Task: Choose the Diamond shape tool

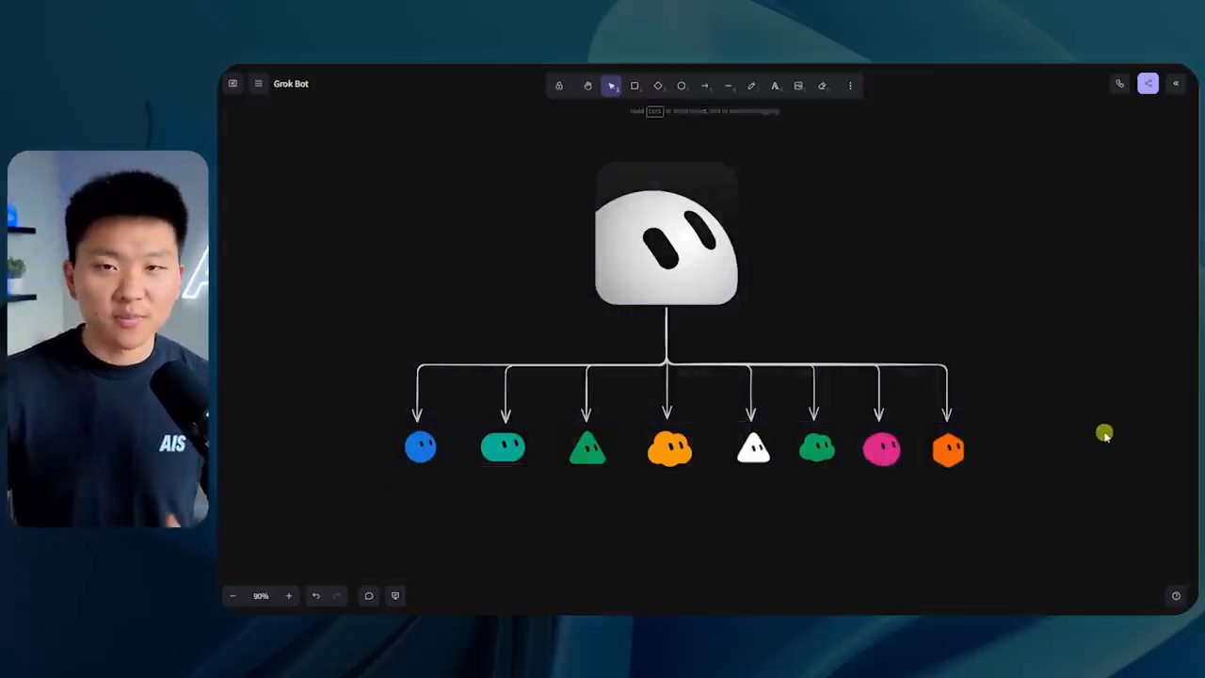Action: click(658, 86)
